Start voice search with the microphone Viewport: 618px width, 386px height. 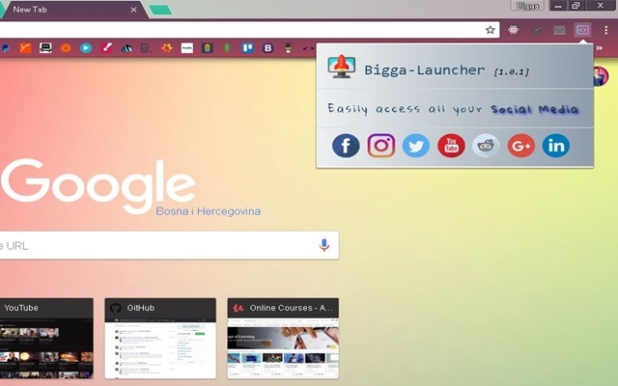click(x=324, y=245)
